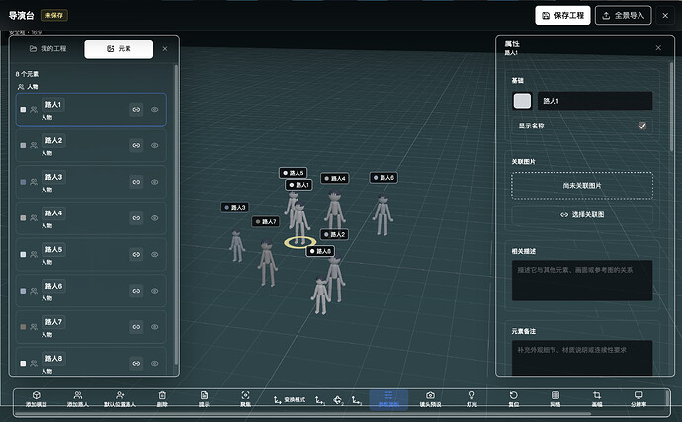Toggle visibility eye of 路人8

pyautogui.click(x=155, y=363)
